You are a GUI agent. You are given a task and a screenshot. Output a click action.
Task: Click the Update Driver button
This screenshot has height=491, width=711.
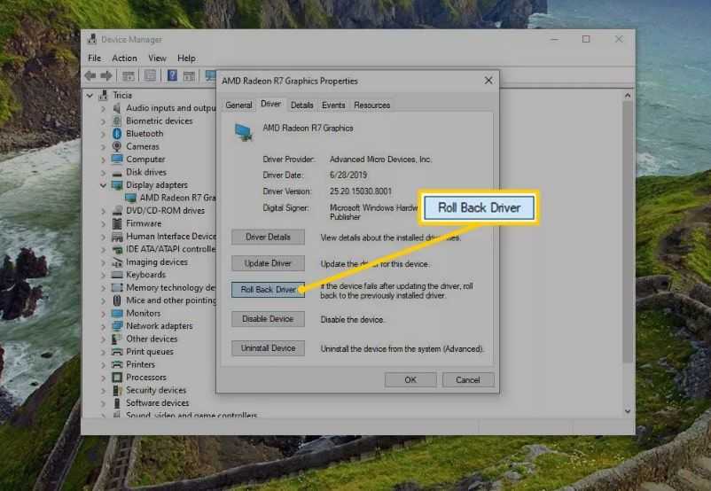tap(268, 263)
